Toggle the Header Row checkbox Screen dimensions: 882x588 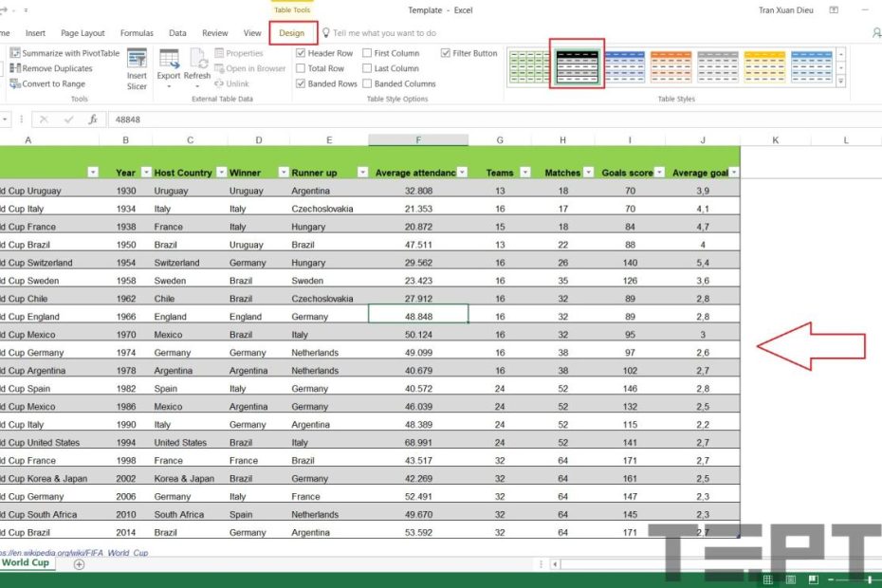301,53
